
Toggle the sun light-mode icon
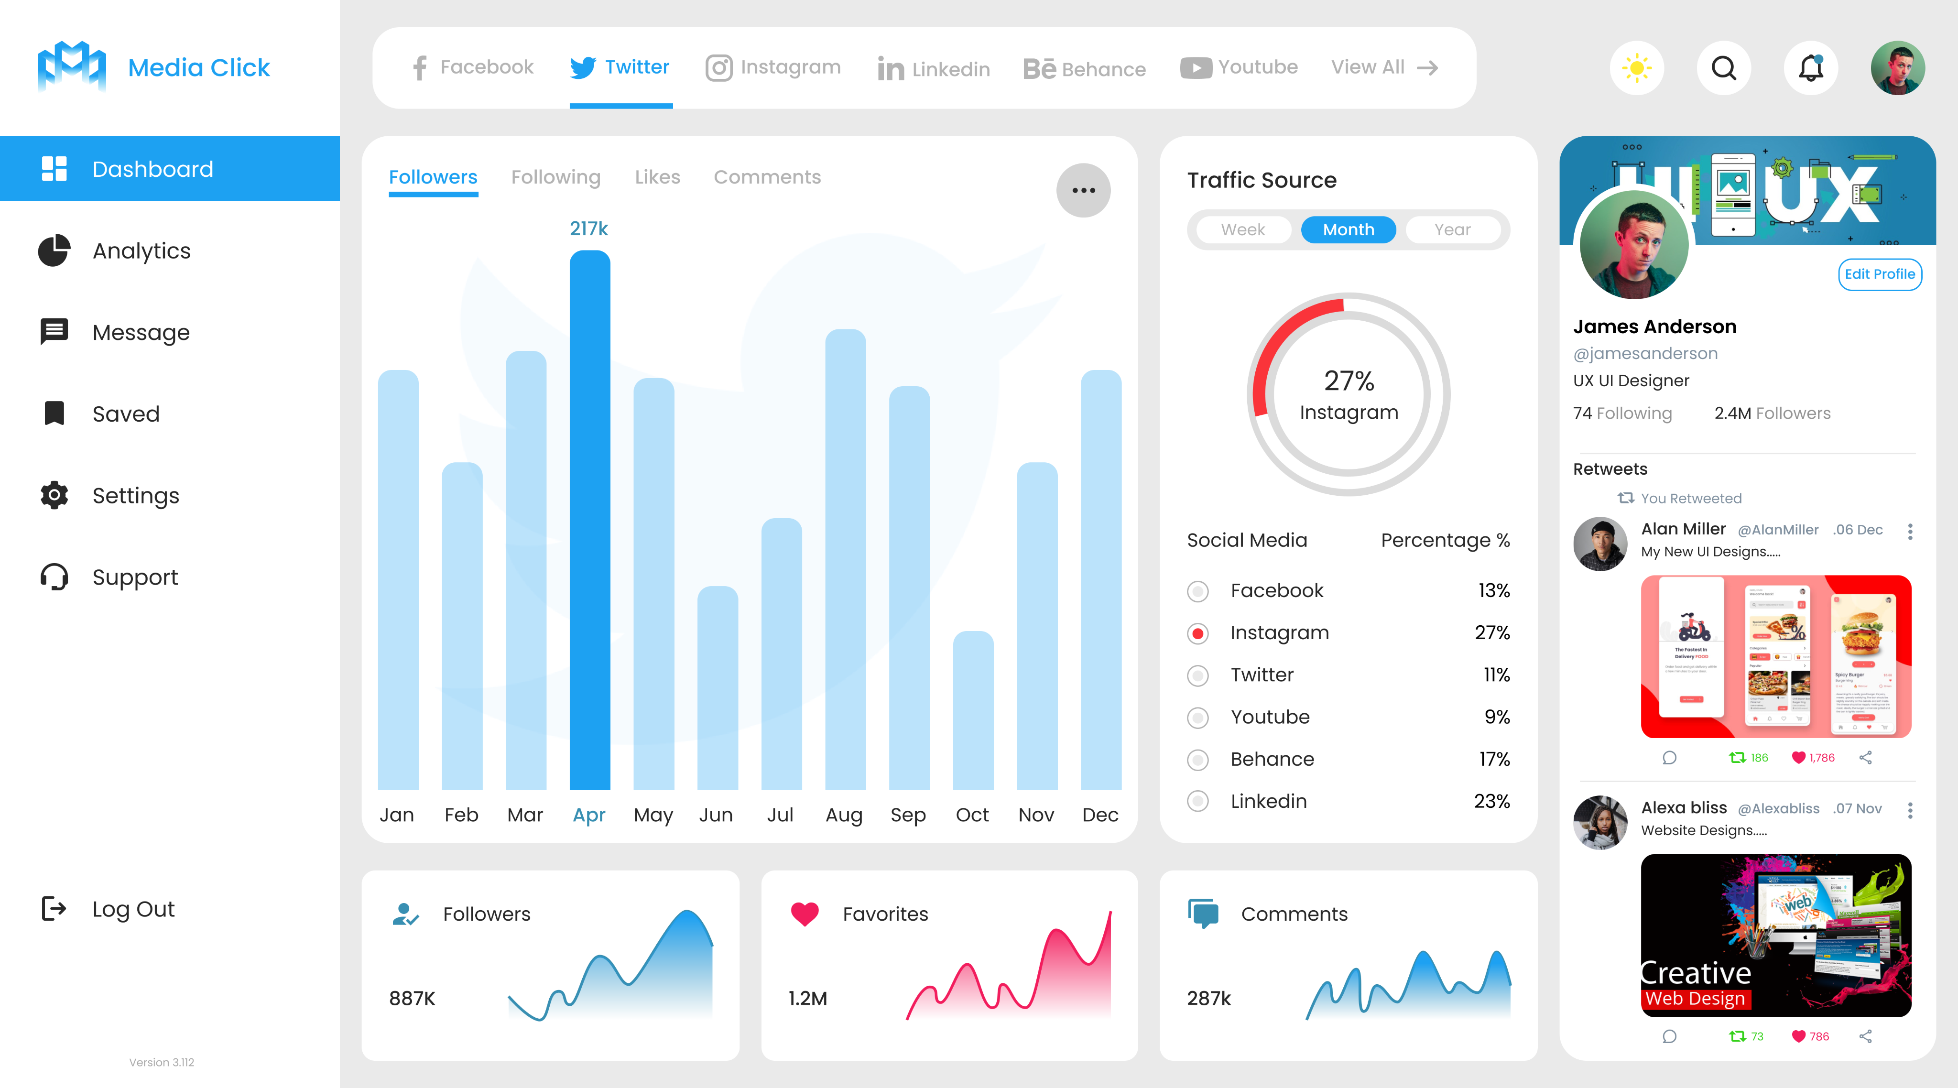click(1636, 68)
